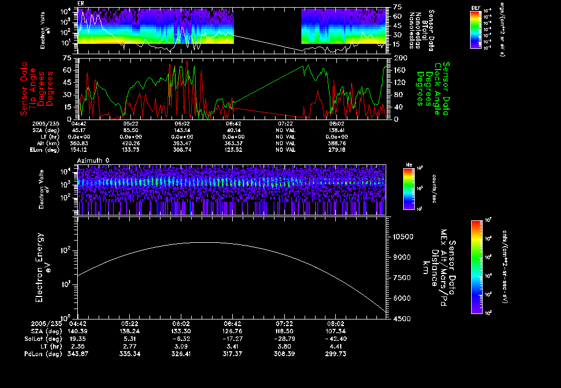Screen dimensions: 561x388
Task: Select the 'Azimuth 0' panel title
Action: 93,161
